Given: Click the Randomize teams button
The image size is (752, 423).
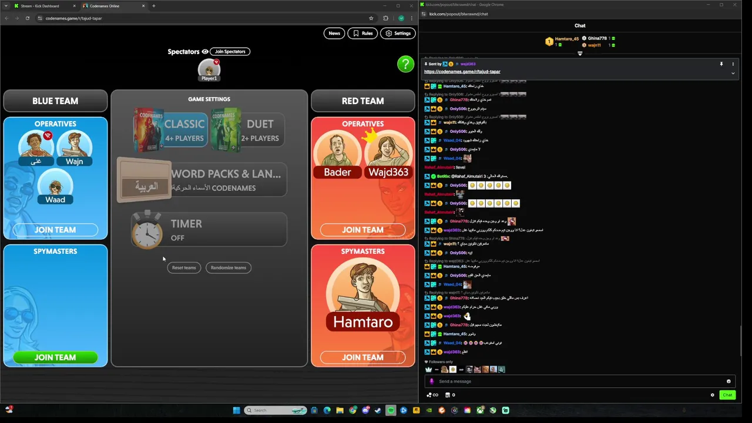Looking at the screenshot, I should pos(229,268).
